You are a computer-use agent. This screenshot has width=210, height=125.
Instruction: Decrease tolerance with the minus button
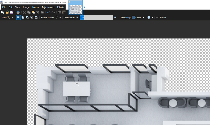[x=77, y=17]
